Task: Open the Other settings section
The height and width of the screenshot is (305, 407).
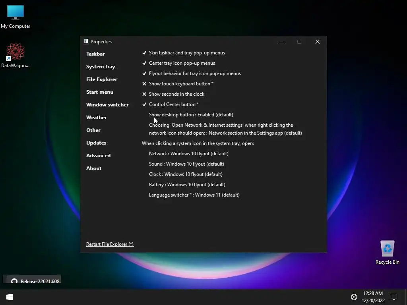Action: coord(93,130)
